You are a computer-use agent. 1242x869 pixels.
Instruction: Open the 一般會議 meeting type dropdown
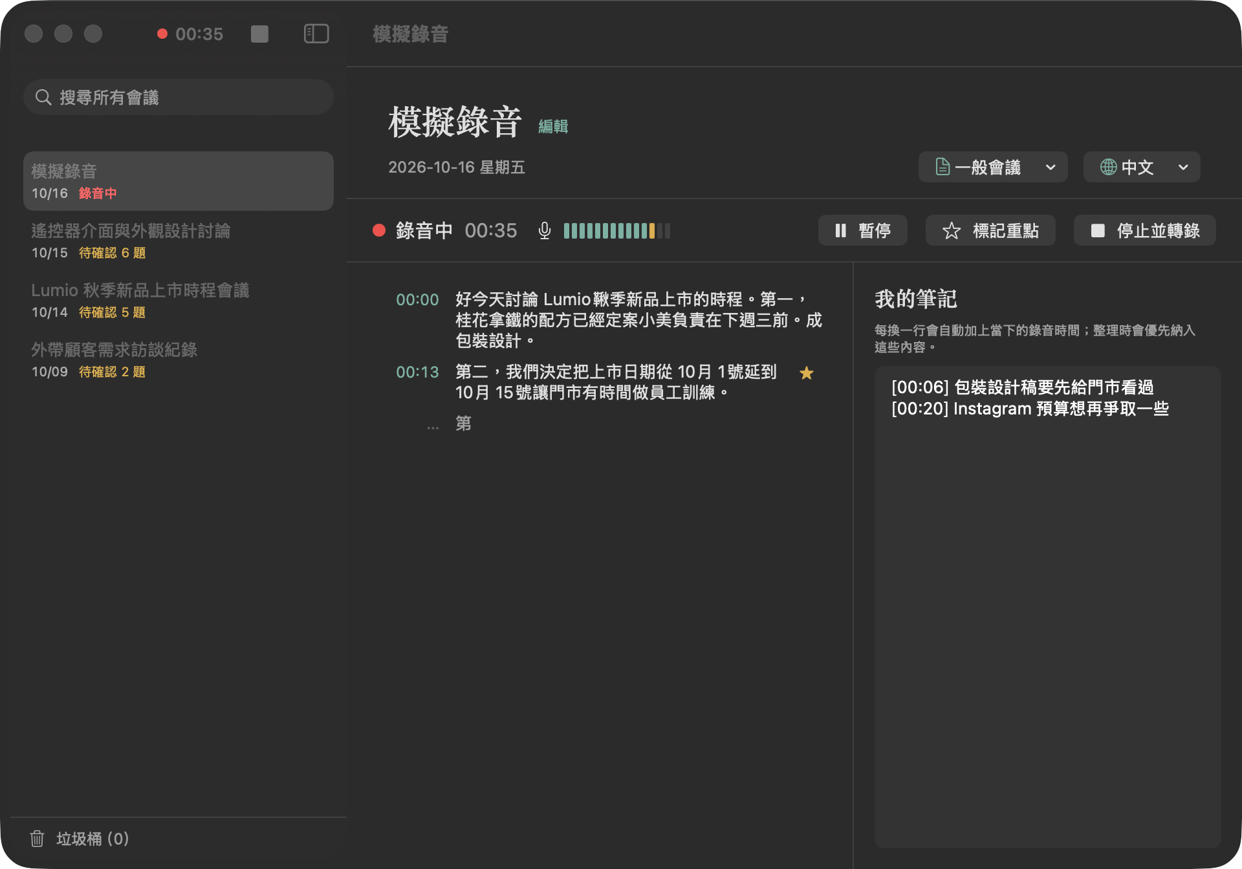click(993, 167)
